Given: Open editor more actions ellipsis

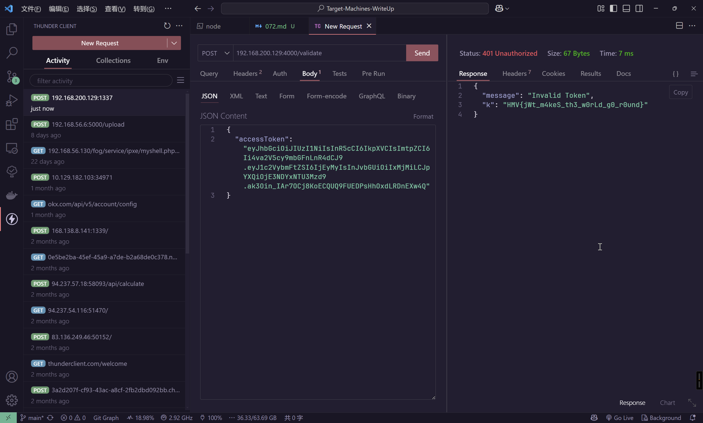Looking at the screenshot, I should tap(692, 26).
